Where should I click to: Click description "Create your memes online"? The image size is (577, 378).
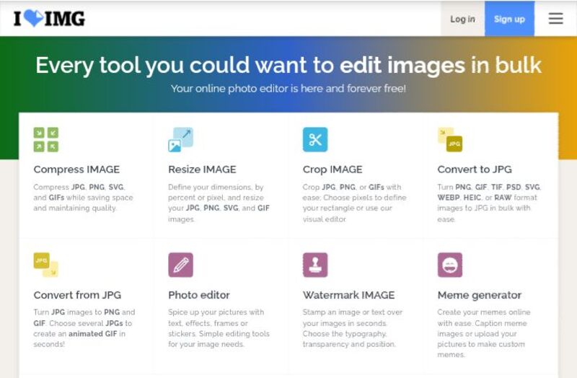click(x=484, y=333)
